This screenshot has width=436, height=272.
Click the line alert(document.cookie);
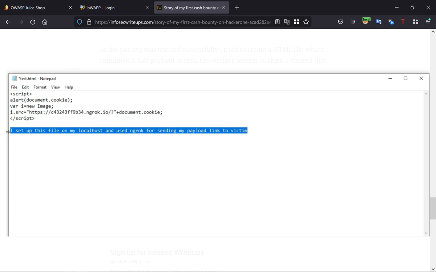click(41, 100)
